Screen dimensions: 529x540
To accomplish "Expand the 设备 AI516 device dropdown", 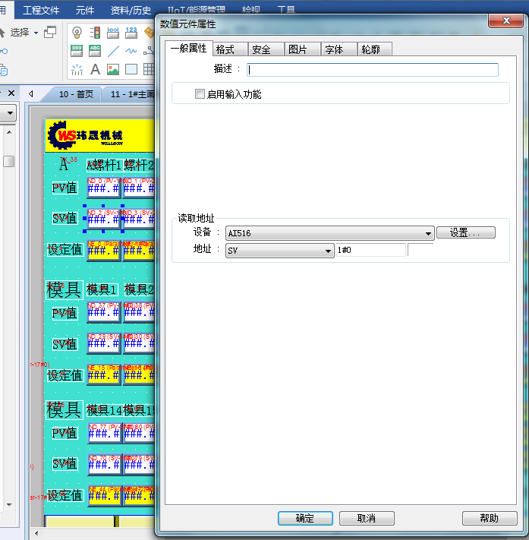I will 429,233.
